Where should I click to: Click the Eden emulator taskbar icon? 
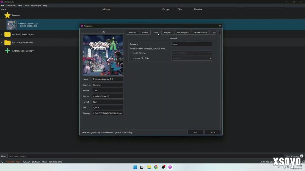pyautogui.click(x=170, y=167)
